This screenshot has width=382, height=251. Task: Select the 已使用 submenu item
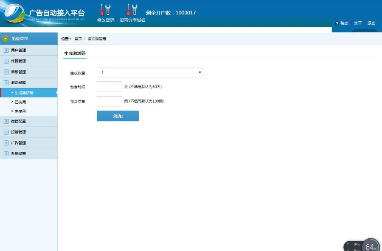(x=20, y=102)
